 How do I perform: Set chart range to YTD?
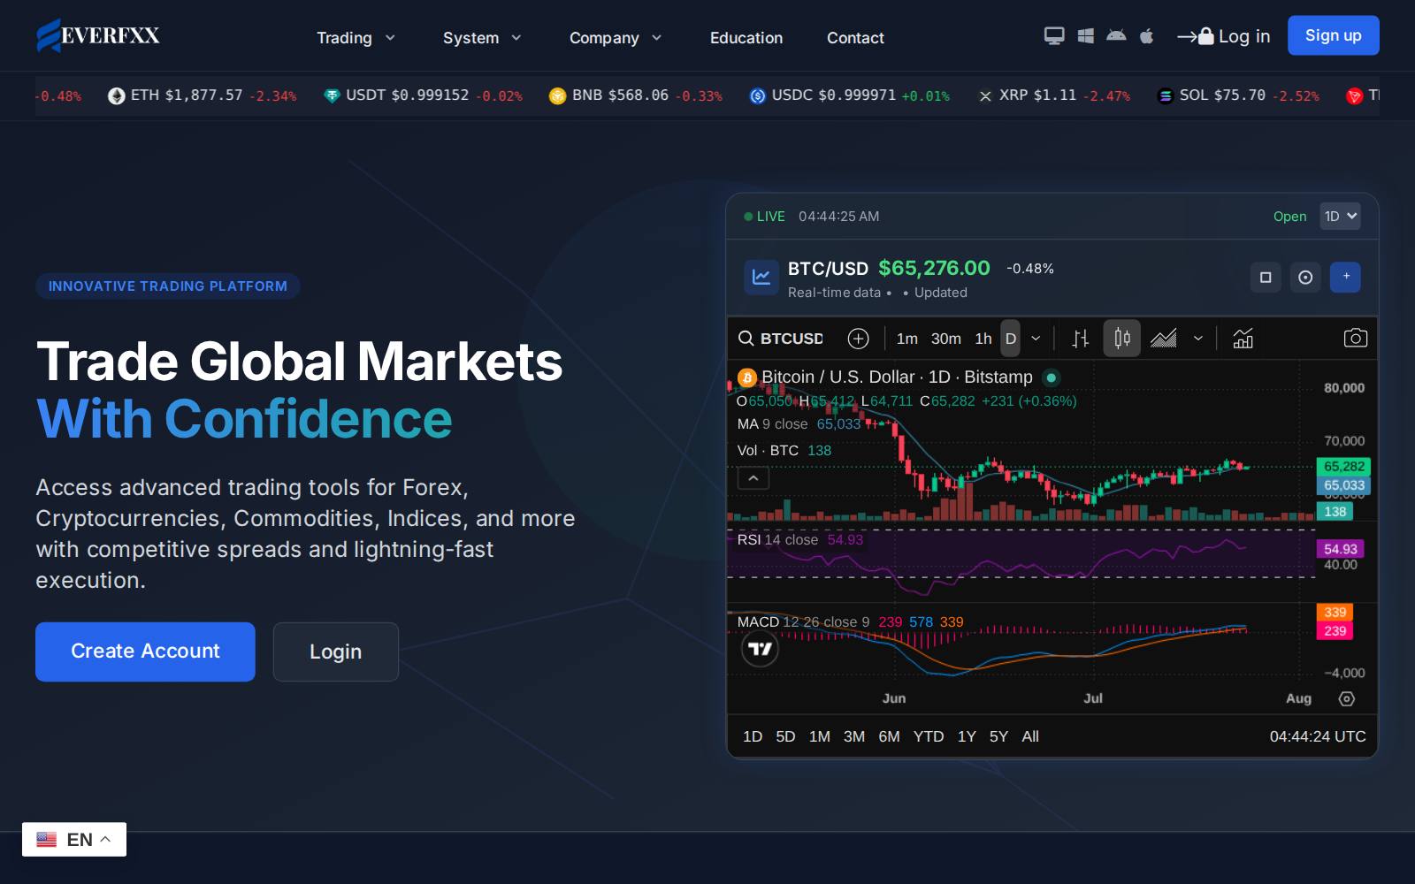coord(929,736)
